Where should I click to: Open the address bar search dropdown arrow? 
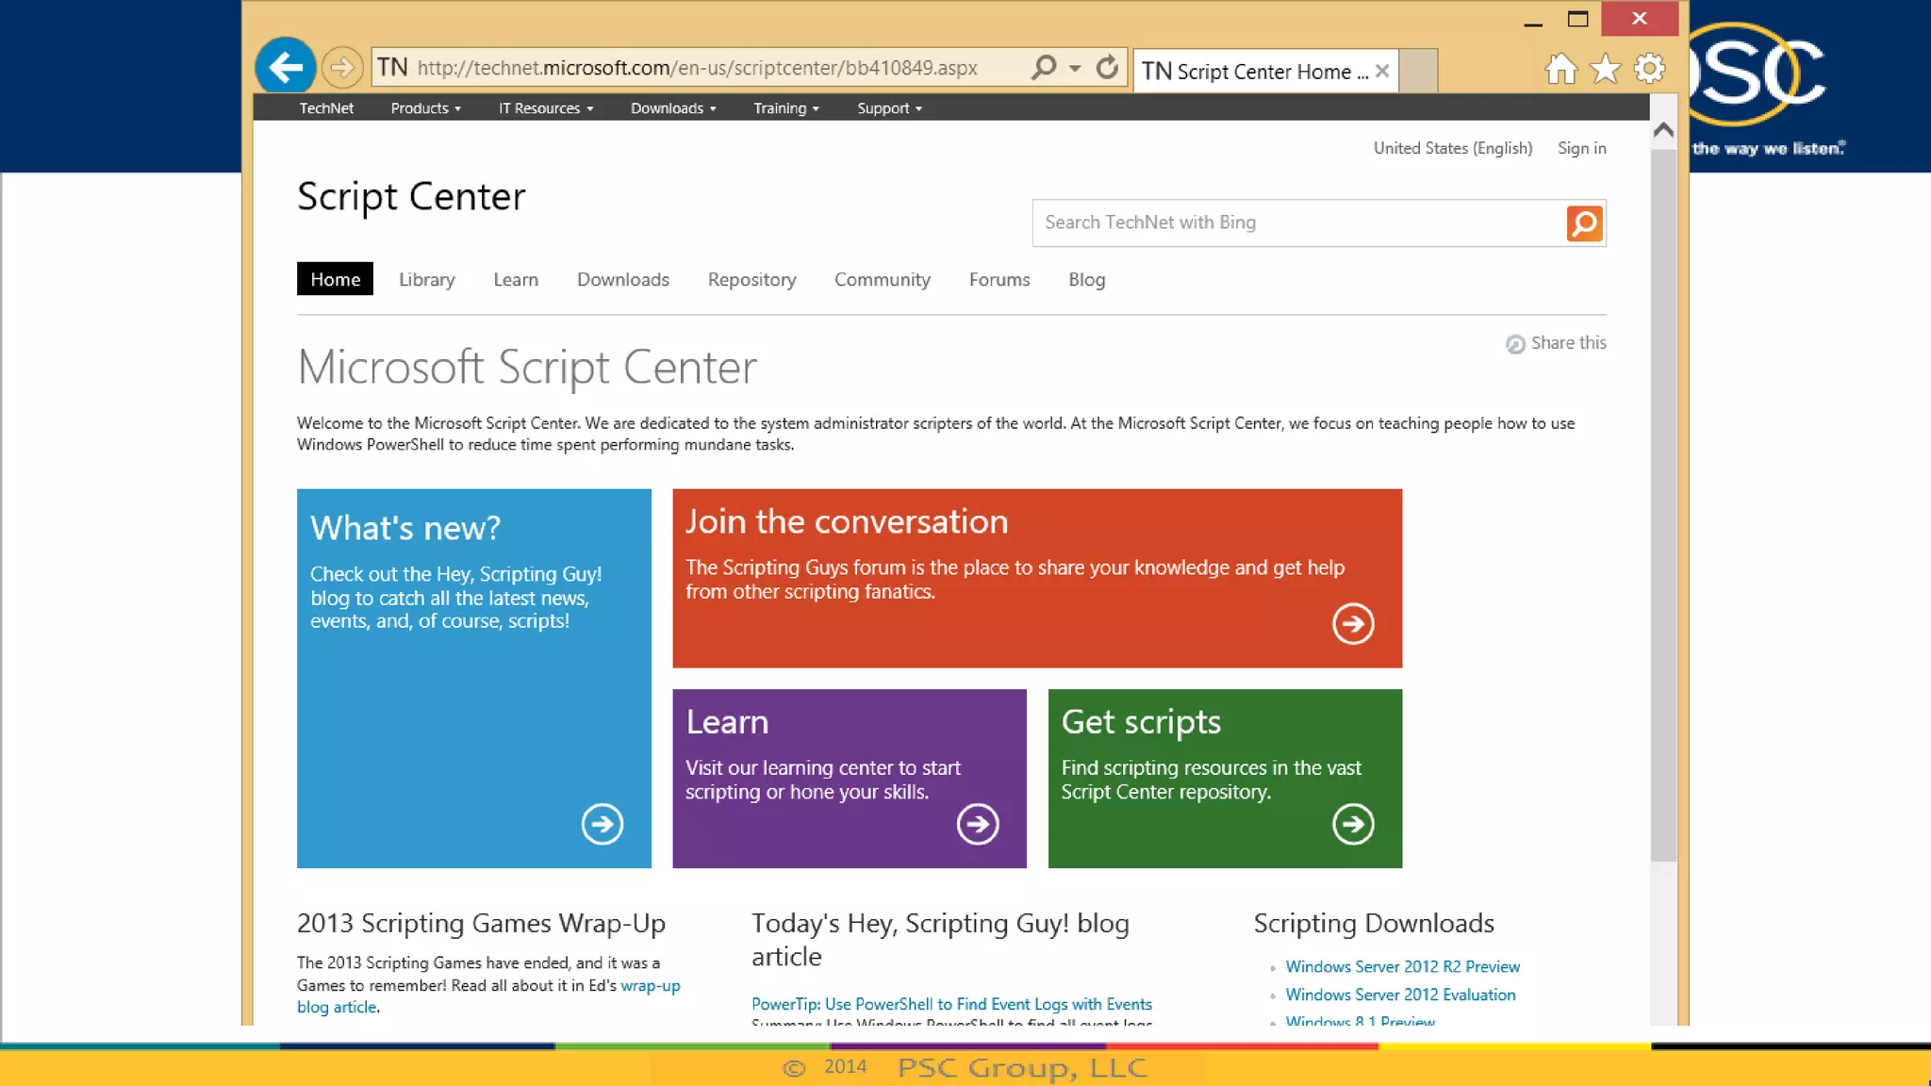pos(1075,68)
